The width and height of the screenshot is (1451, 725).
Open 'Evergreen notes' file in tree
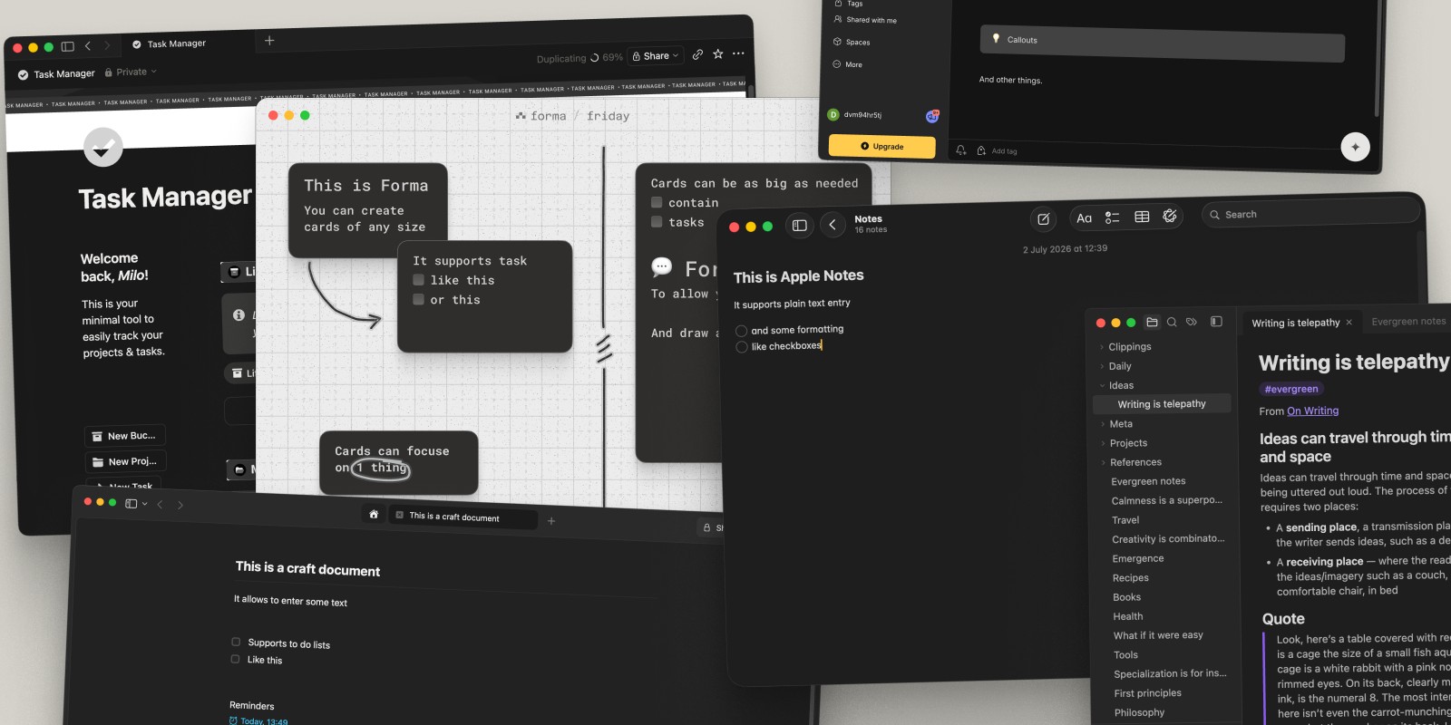pos(1148,481)
